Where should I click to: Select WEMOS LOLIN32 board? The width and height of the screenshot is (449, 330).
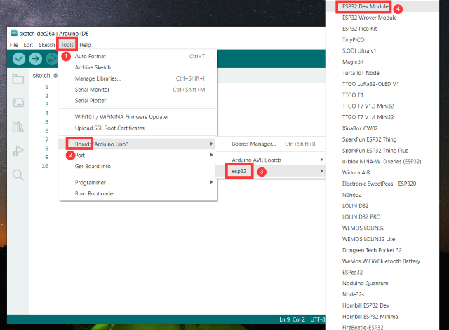tap(382, 228)
